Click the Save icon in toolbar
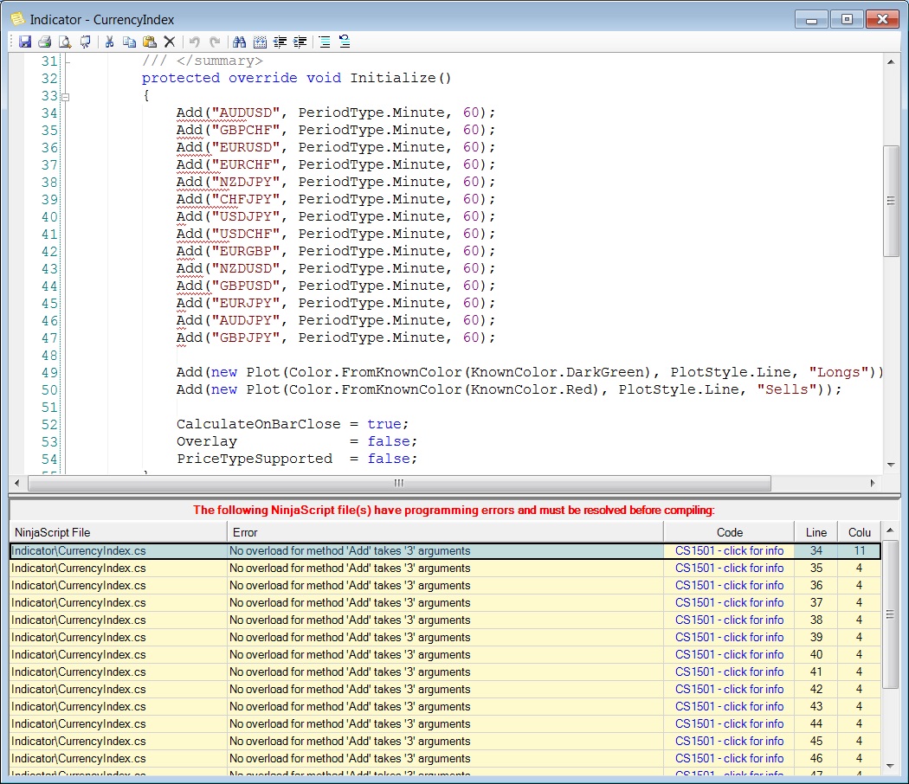This screenshot has height=784, width=909. (x=25, y=42)
